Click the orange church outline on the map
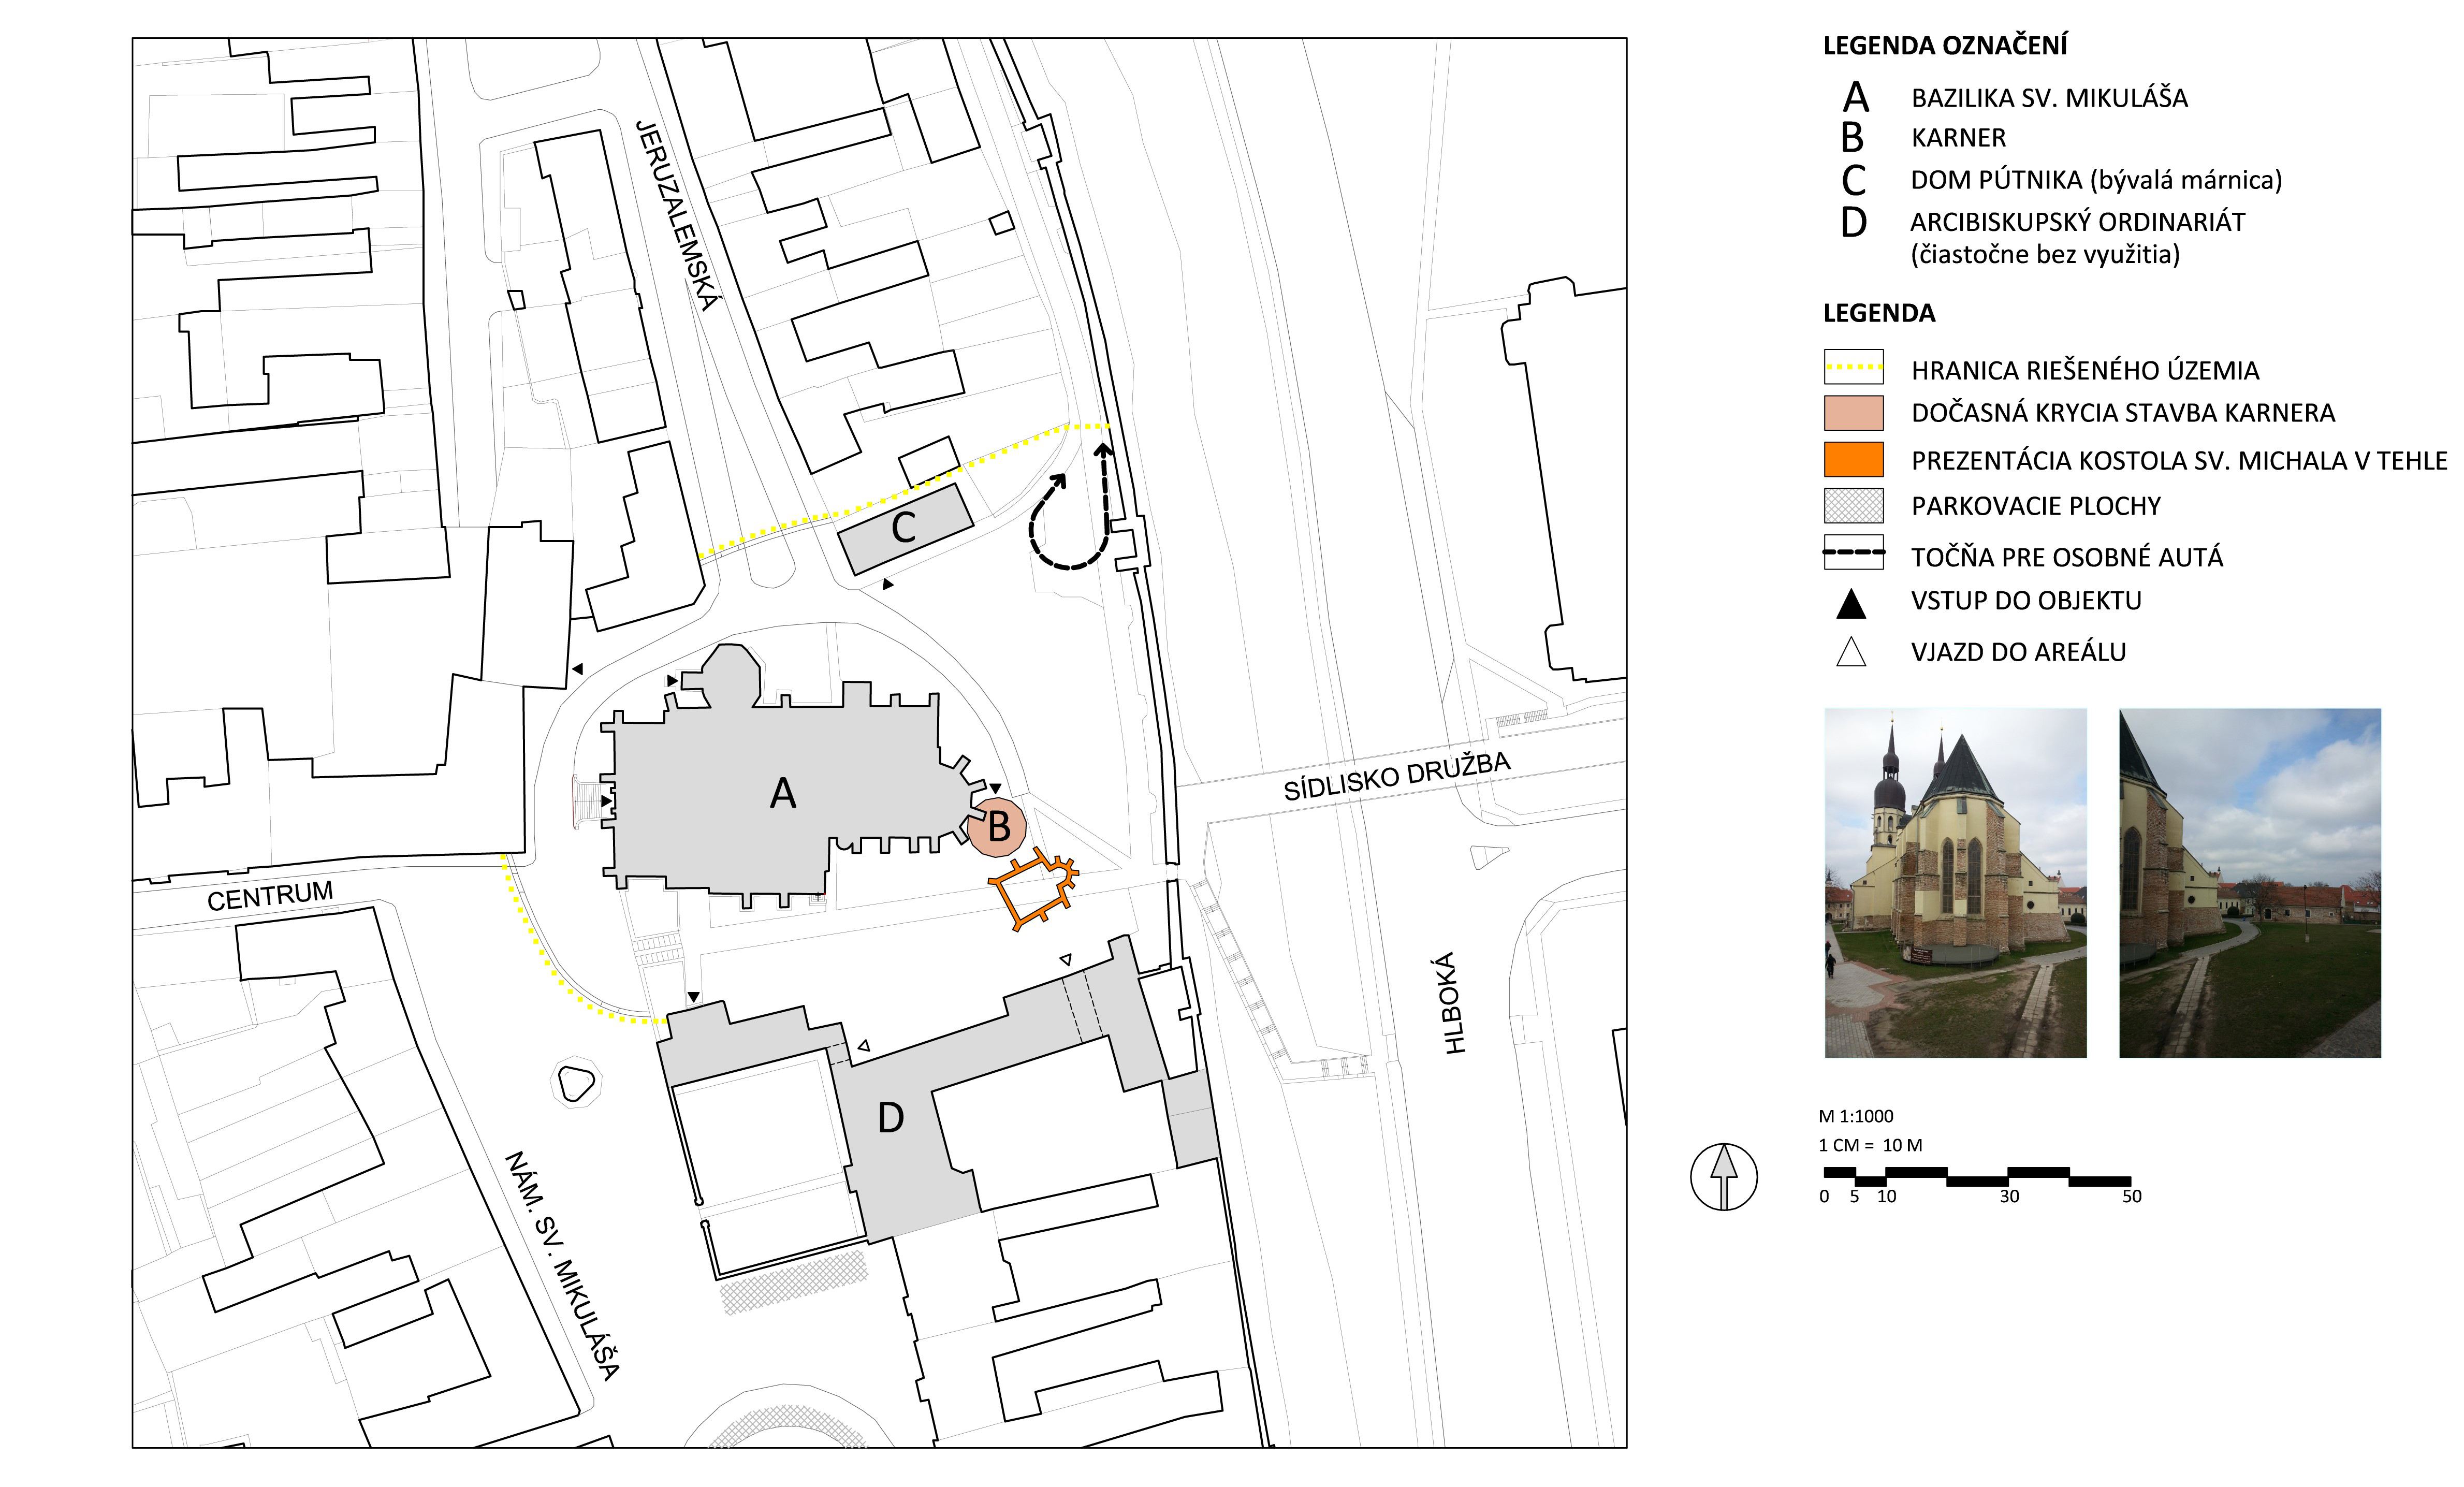The width and height of the screenshot is (2464, 1487). click(1033, 889)
